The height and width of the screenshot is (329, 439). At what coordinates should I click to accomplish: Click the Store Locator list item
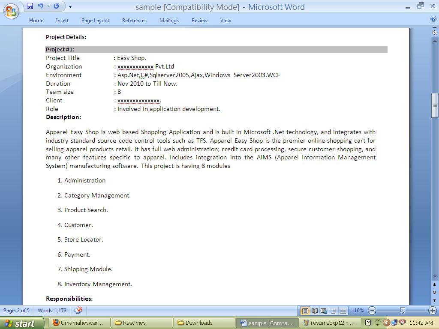tap(84, 240)
